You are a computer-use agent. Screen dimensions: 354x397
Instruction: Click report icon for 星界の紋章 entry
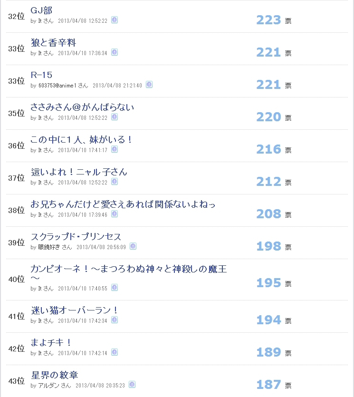pyautogui.click(x=132, y=385)
